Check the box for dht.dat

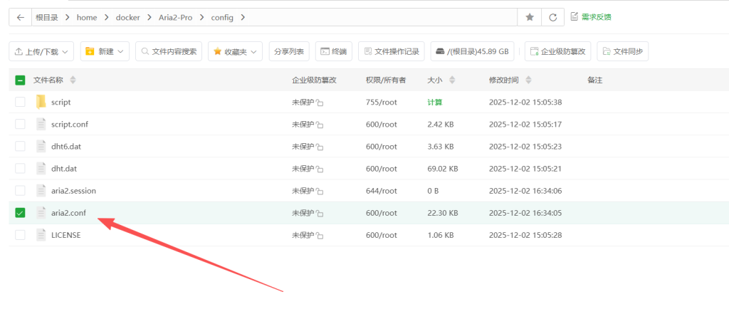[x=20, y=168]
